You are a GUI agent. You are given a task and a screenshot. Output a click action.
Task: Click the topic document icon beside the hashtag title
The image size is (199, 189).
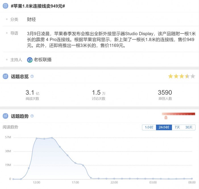point(5,6)
